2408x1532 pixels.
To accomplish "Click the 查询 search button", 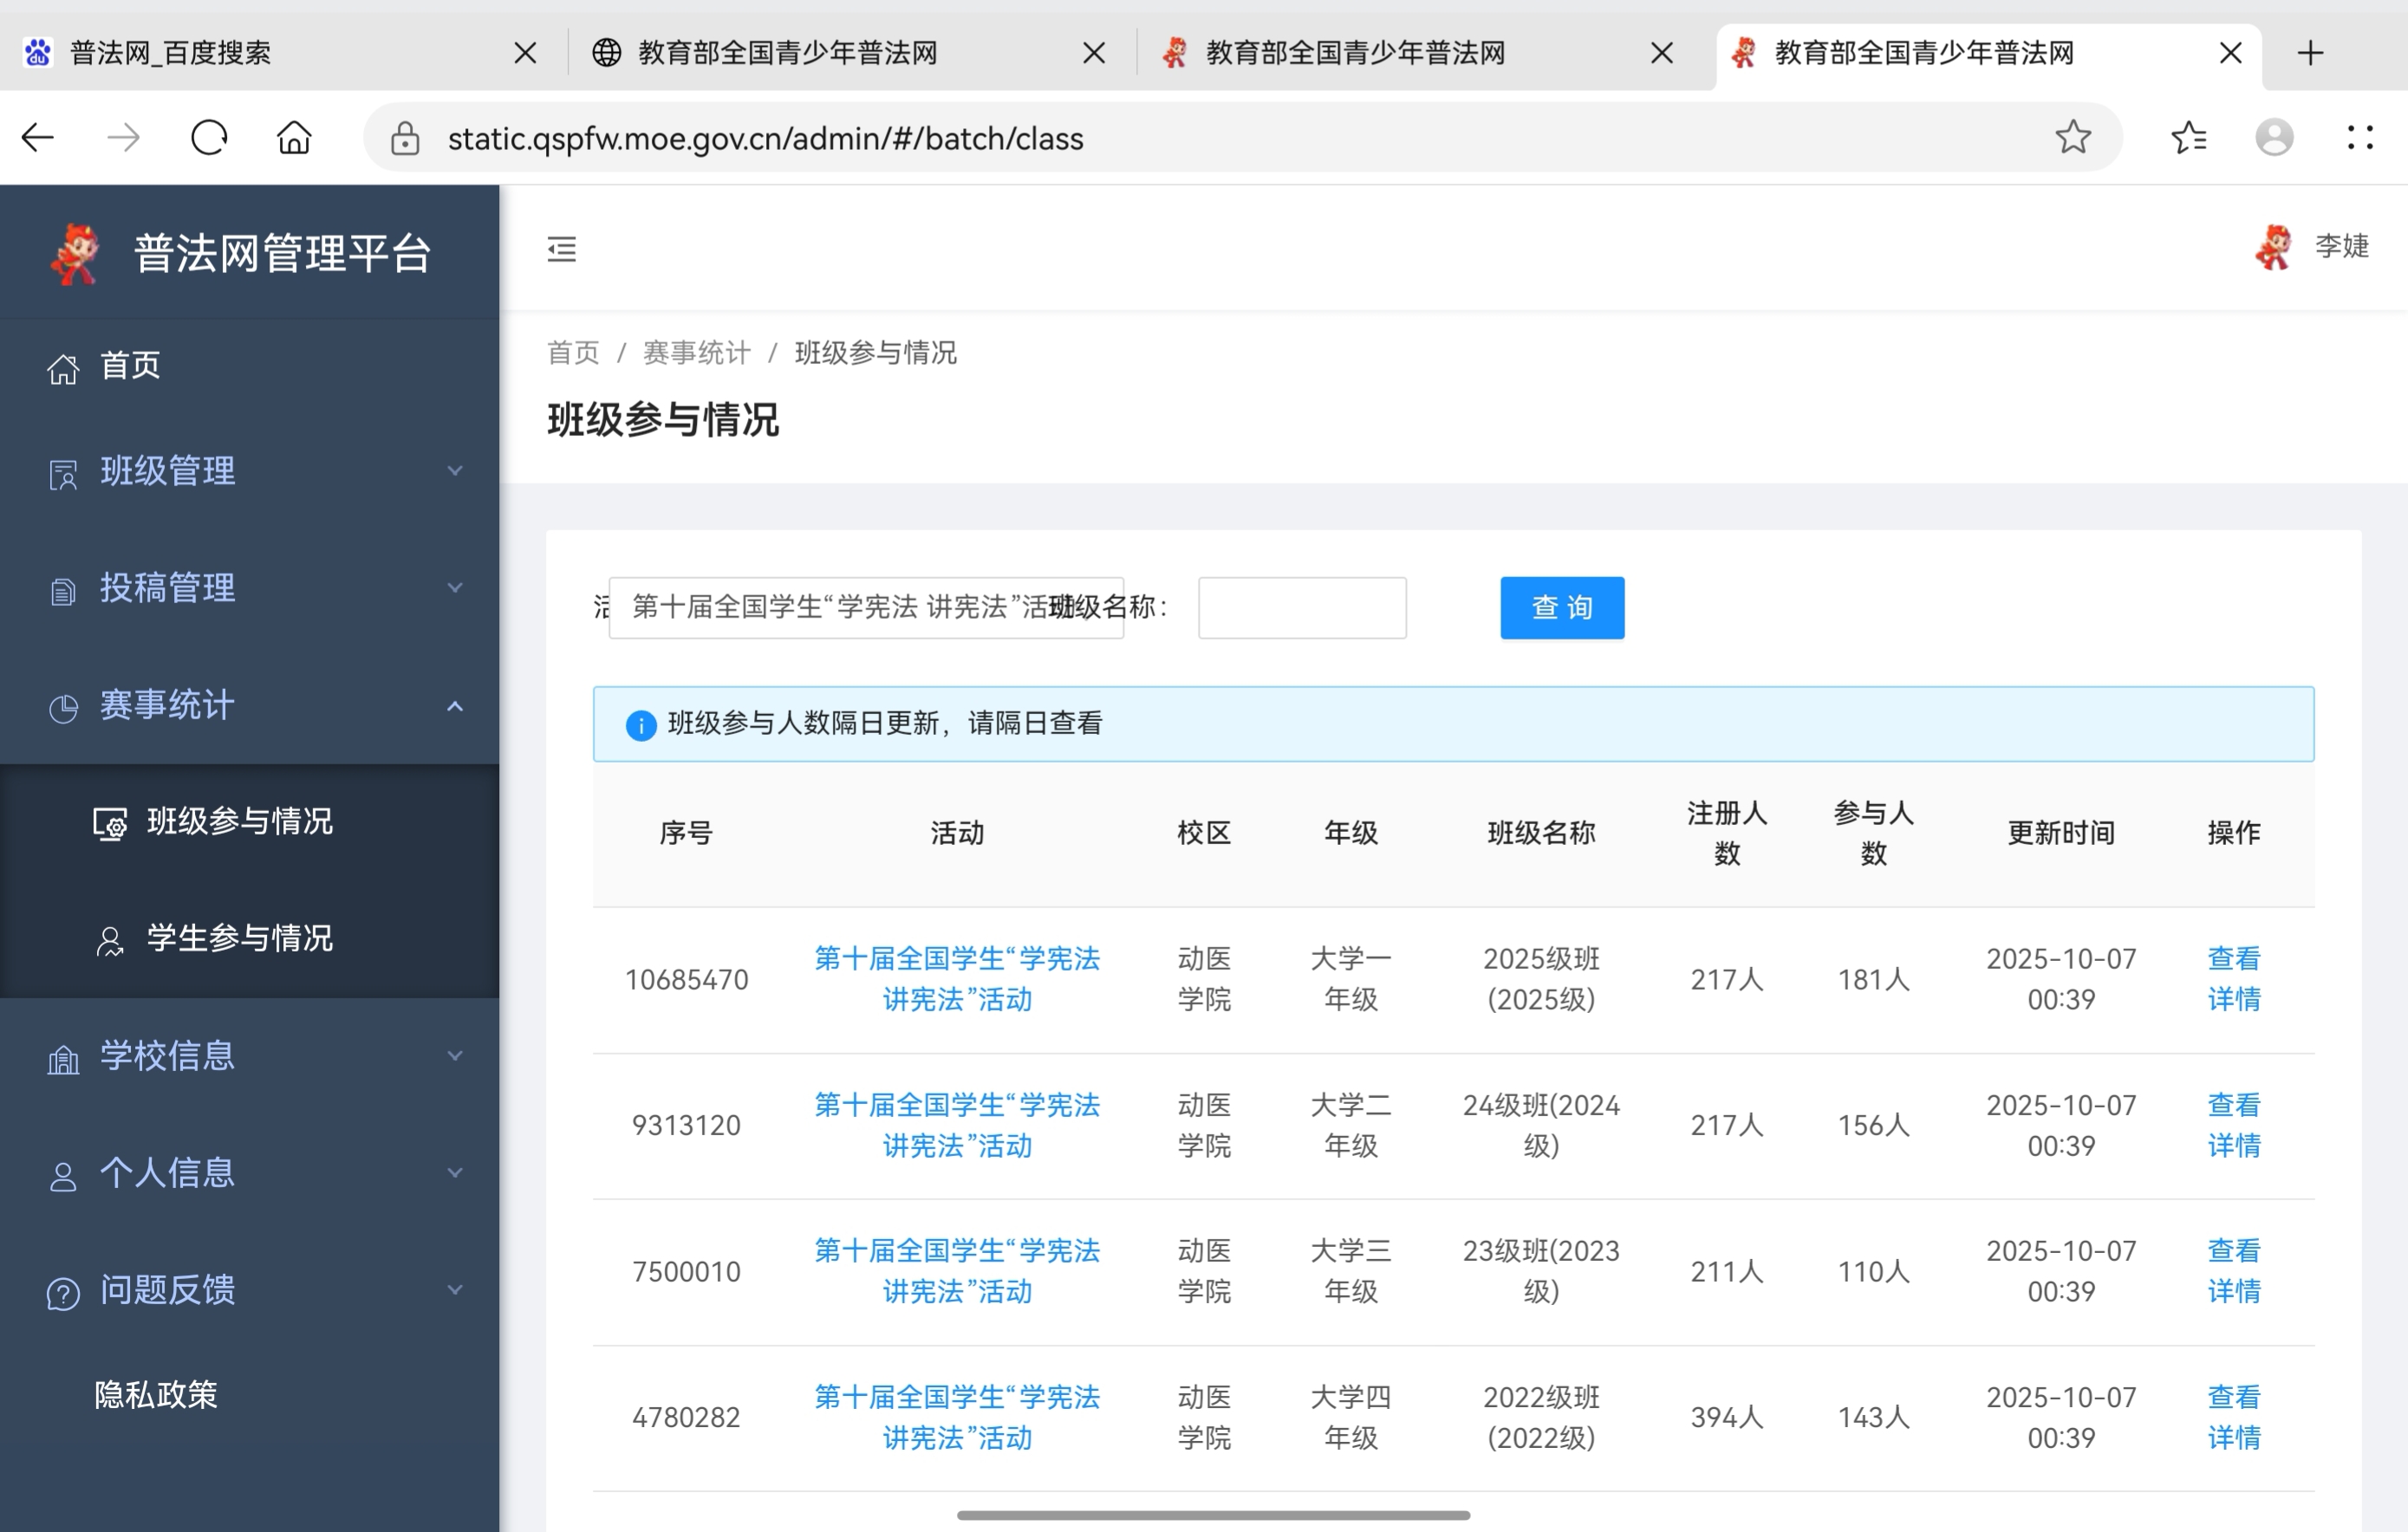I will (x=1561, y=607).
